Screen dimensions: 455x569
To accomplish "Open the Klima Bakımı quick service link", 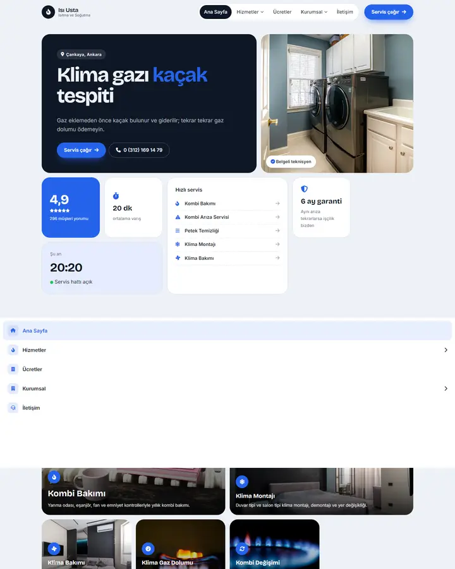I will pos(227,258).
